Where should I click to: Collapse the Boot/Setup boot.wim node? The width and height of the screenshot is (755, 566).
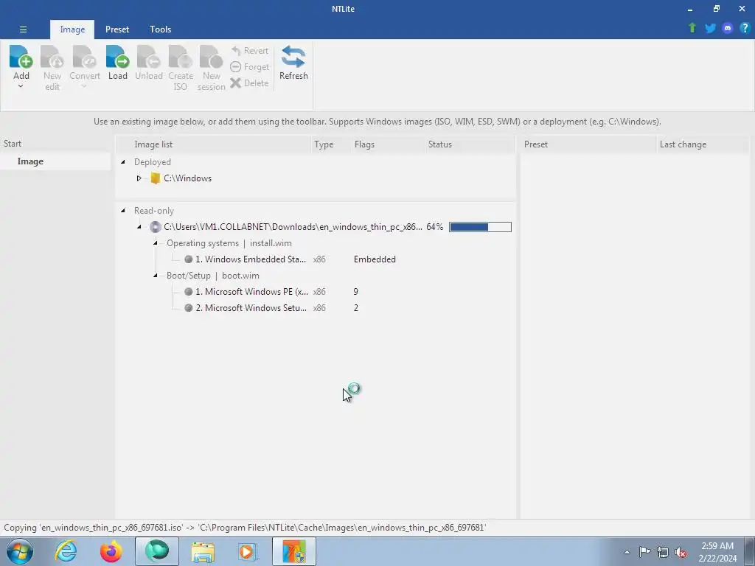[155, 276]
